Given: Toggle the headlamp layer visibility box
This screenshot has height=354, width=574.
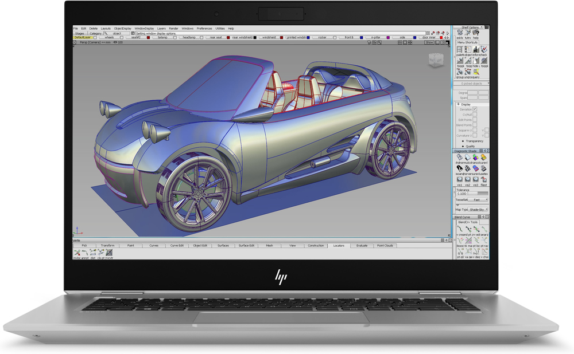Looking at the screenshot, I should coord(201,38).
